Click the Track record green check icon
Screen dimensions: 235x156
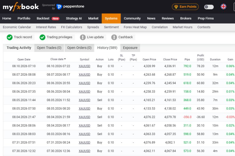coord(10,37)
